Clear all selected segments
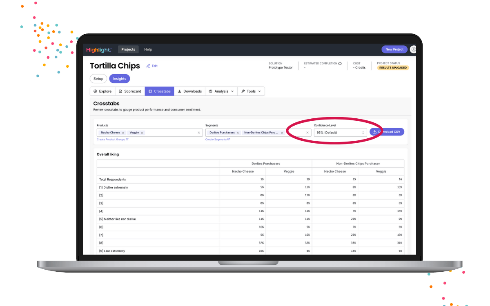Image resolution: width=490 pixels, height=306 pixels. (x=307, y=133)
